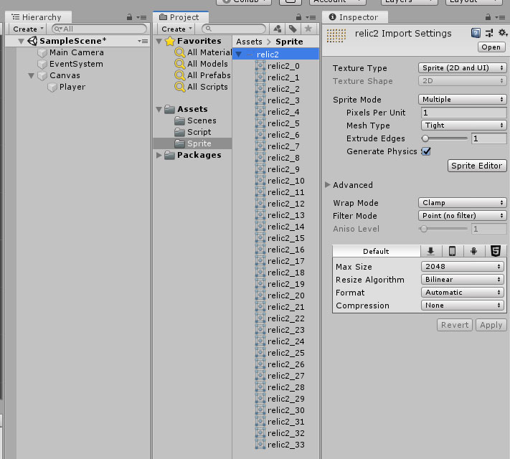
Task: Open Wrap Mode dropdown
Action: click(462, 203)
